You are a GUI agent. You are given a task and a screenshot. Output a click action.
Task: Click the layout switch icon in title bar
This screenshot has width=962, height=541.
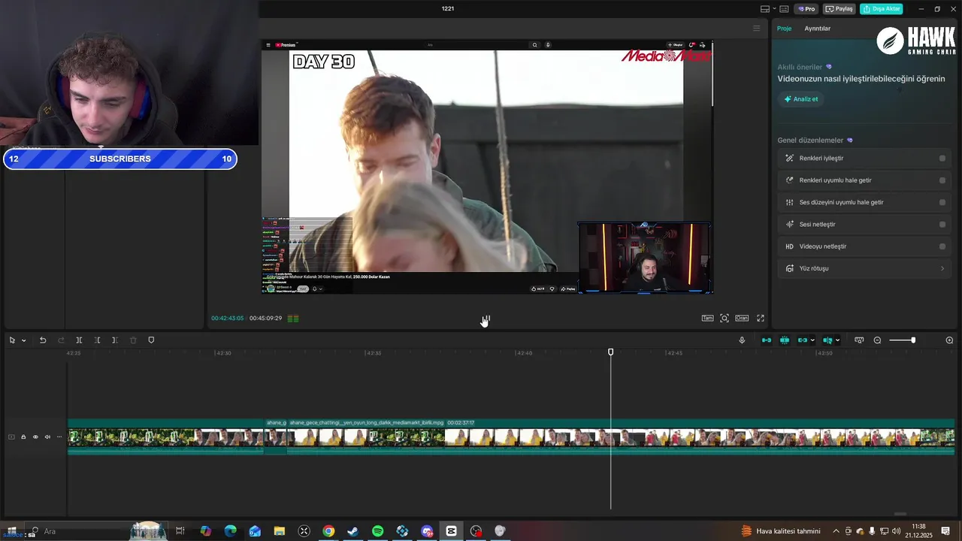coord(765,9)
